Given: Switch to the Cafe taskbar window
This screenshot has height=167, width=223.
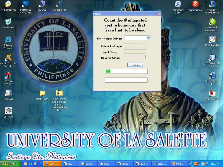Looking at the screenshot, I should (x=52, y=164).
